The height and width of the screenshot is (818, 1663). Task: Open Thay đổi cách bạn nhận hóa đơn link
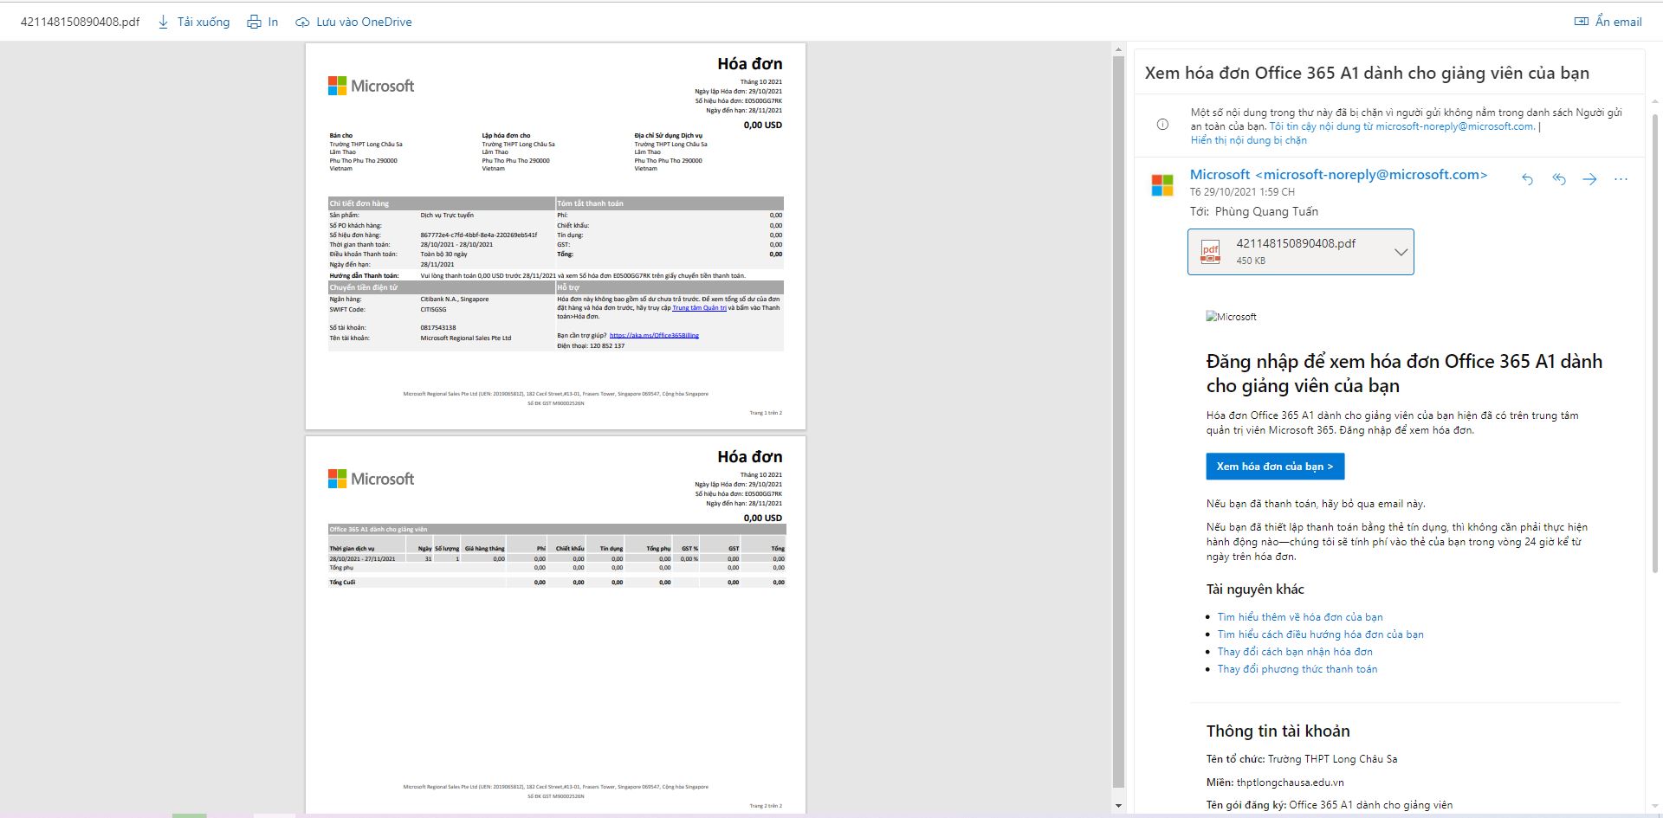[x=1295, y=652]
